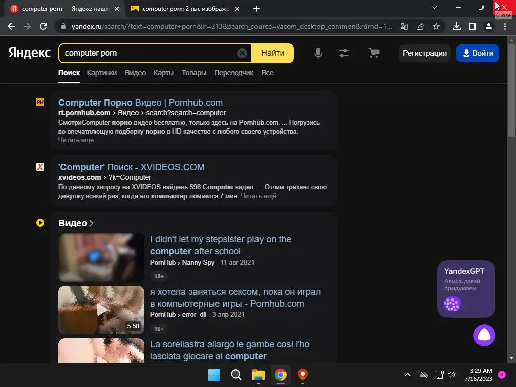Screen dimensions: 516x387
Task: Start voice search with microphone icon
Action: [318, 53]
